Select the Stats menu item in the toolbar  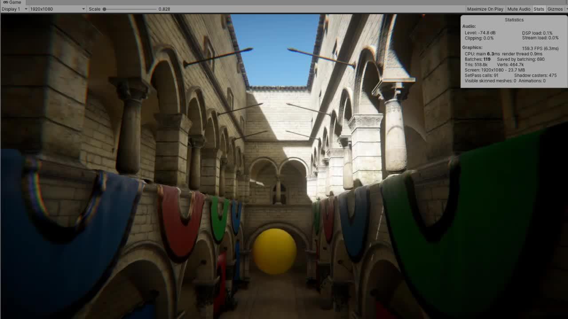pos(539,9)
